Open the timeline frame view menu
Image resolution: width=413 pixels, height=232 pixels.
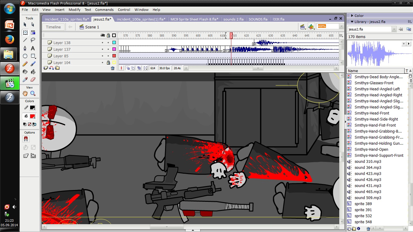click(x=341, y=35)
